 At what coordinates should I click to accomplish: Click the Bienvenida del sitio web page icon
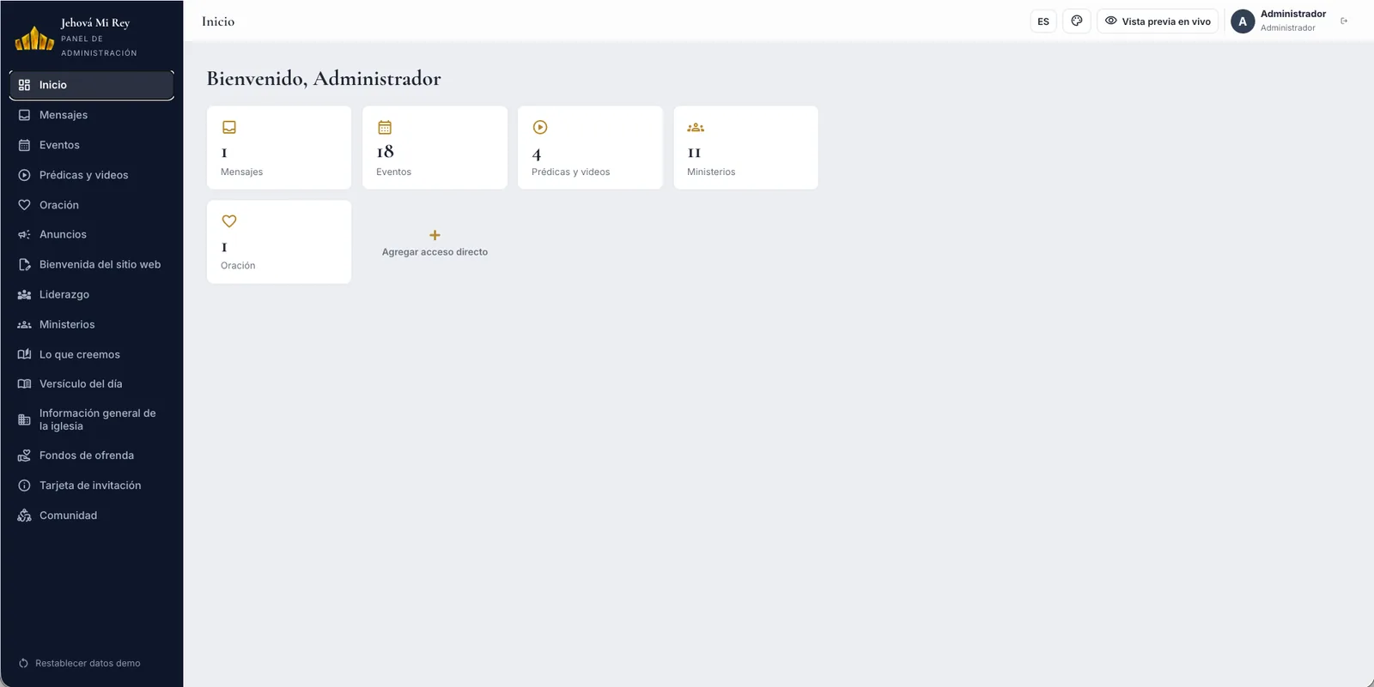(24, 264)
